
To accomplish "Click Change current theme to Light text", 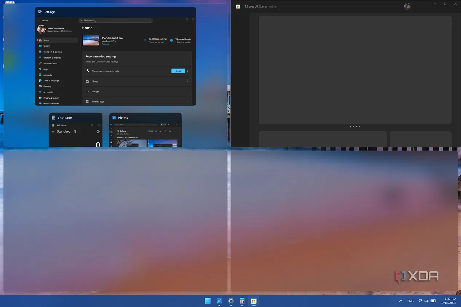I will [105, 71].
